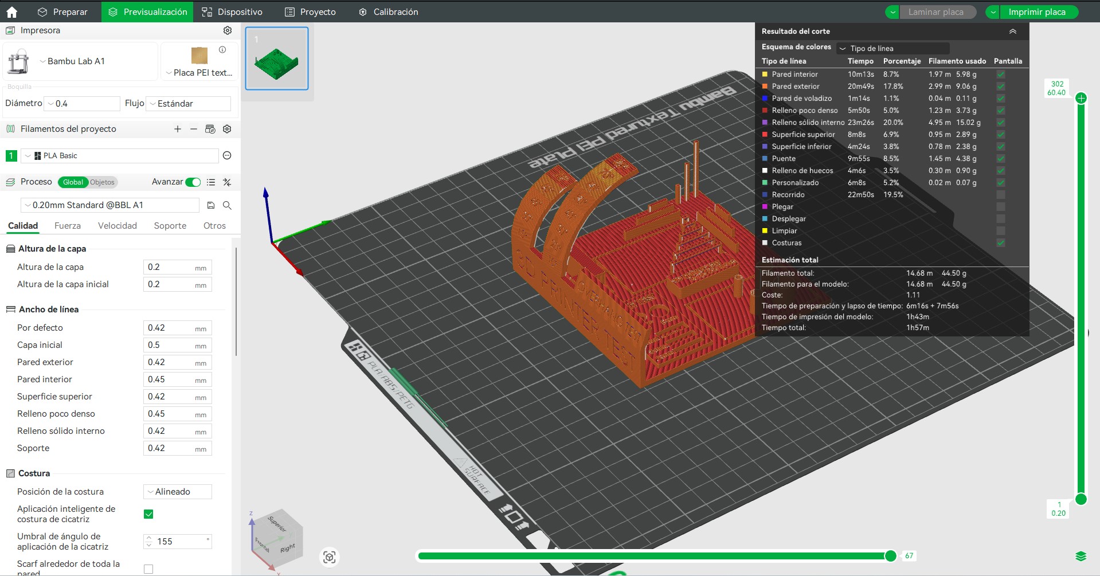Viewport: 1100px width, 576px height.
Task: Toggle the Avanzar advanced mode switch
Action: tap(193, 182)
